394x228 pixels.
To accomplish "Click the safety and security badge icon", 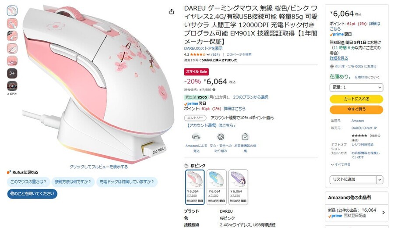I will point(221,137).
